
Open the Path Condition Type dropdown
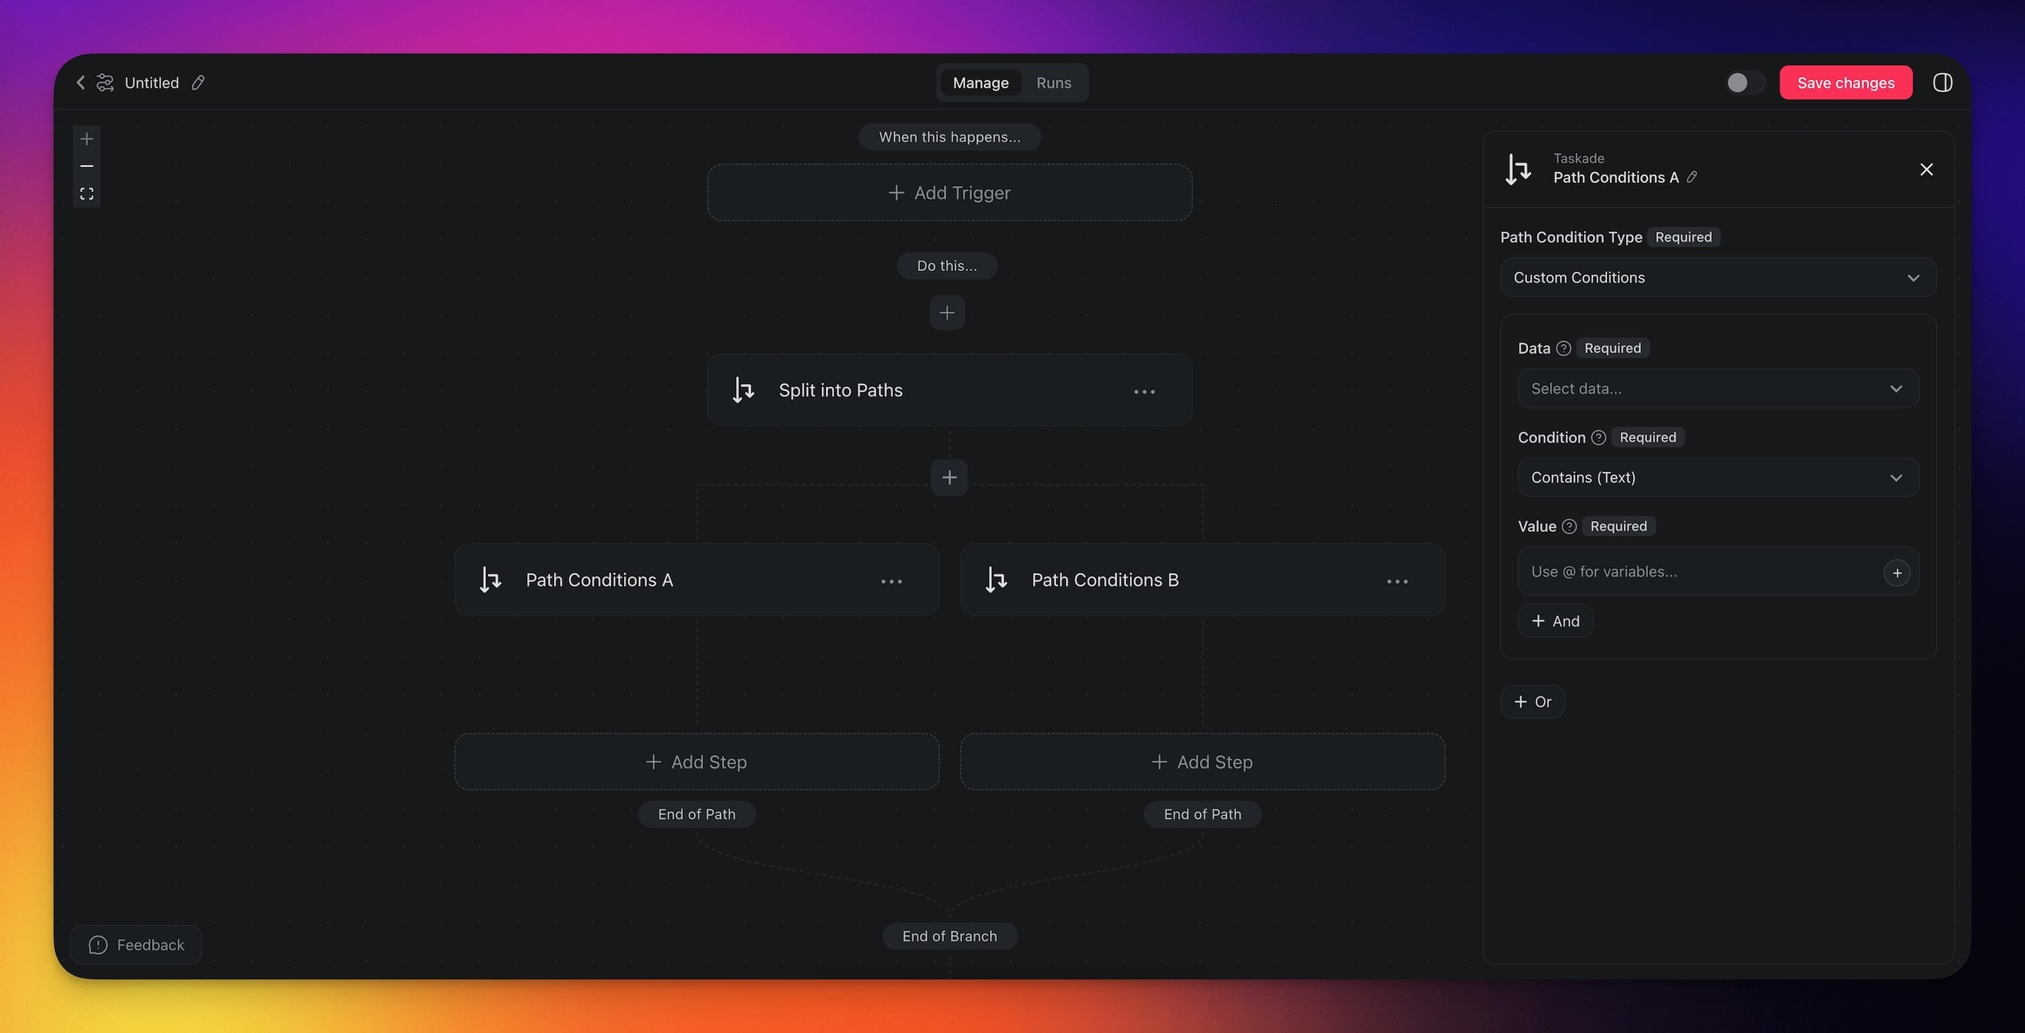(1718, 278)
